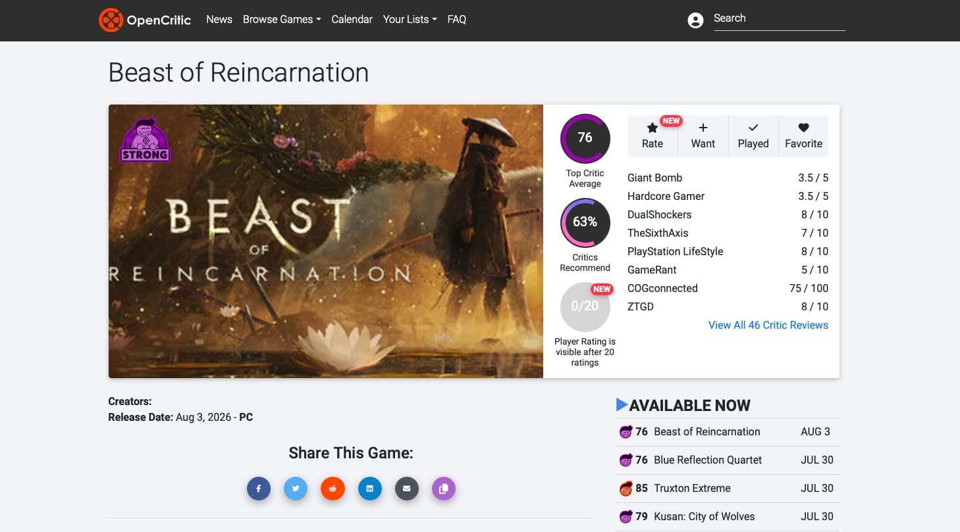The image size is (960, 532).
Task: Click the Aug 3, 2026 release date text
Action: click(205, 418)
